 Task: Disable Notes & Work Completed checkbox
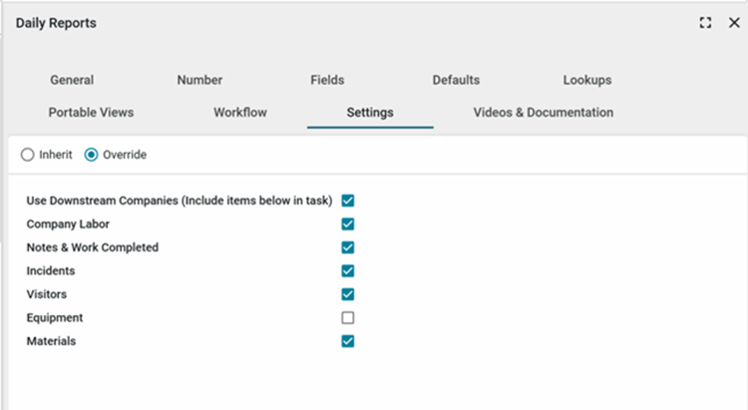click(348, 247)
